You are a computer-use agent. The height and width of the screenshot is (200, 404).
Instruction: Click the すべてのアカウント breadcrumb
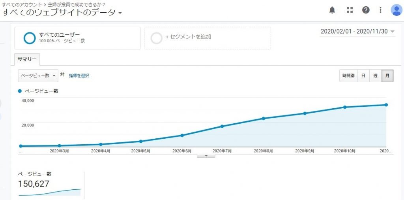(22, 4)
